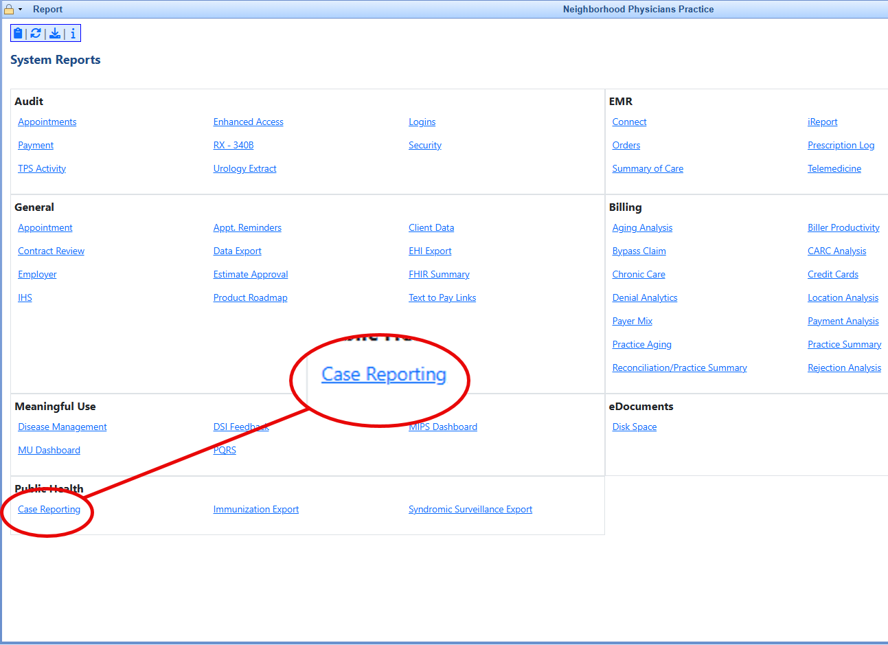Click the Reconciliation/Practice Summary link
The width and height of the screenshot is (888, 645).
click(680, 368)
